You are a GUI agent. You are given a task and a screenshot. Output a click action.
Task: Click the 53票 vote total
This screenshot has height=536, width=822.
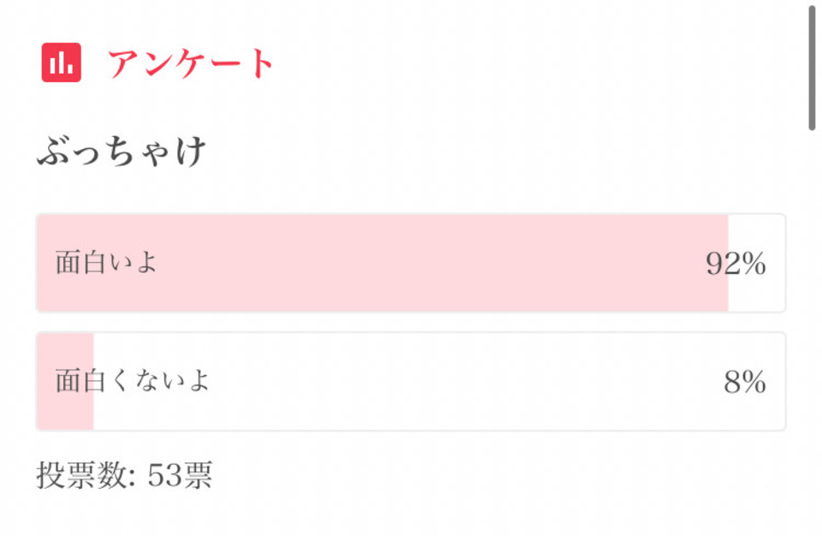click(x=180, y=475)
